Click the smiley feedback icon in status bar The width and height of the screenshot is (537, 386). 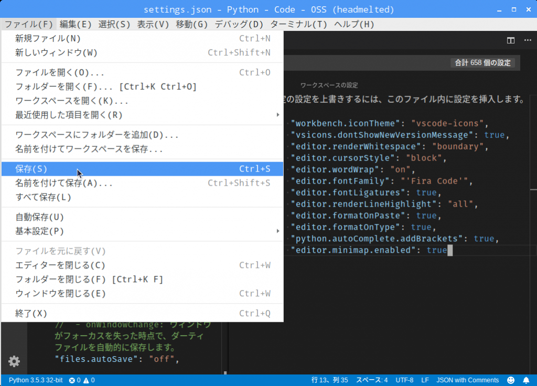tap(511, 380)
